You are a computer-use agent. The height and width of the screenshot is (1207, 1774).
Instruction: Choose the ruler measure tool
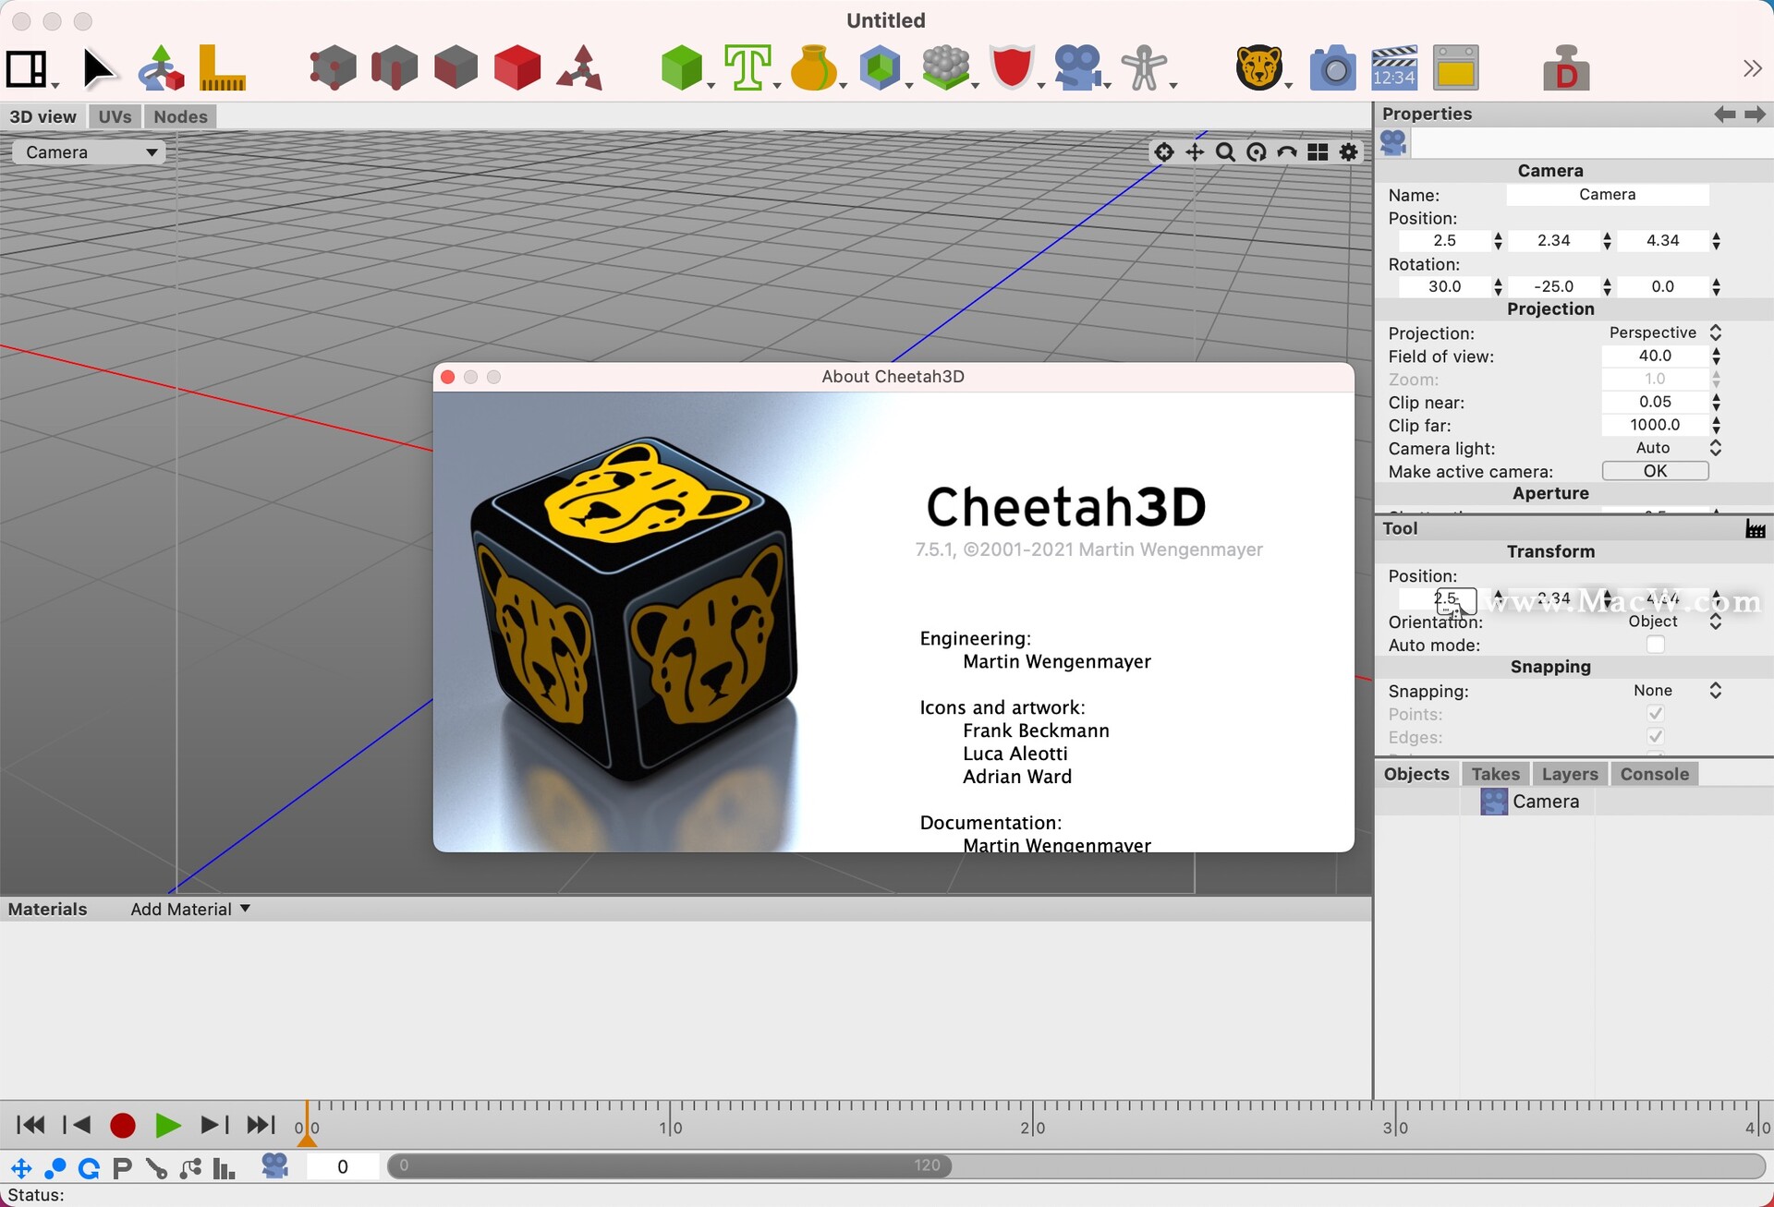tap(222, 68)
